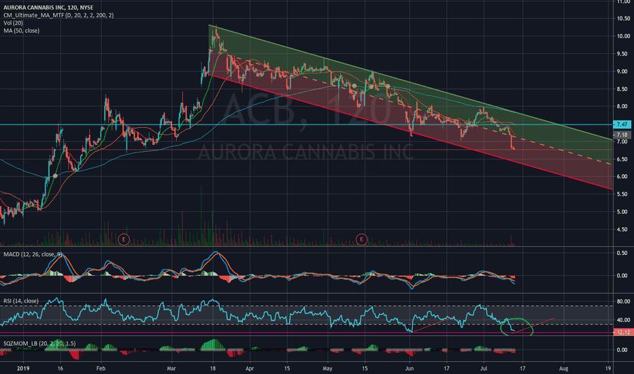Click the CM_Ultimate_MA_MTF indicator legend
The image size is (634, 374).
[59, 15]
